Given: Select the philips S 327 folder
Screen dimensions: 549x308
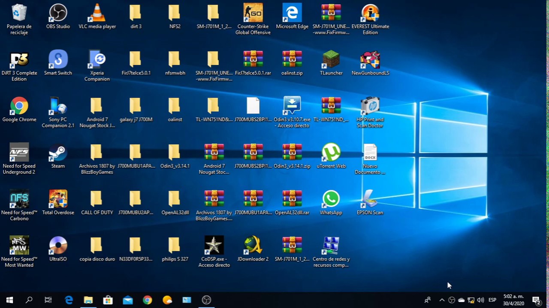Looking at the screenshot, I should click(x=175, y=249).
